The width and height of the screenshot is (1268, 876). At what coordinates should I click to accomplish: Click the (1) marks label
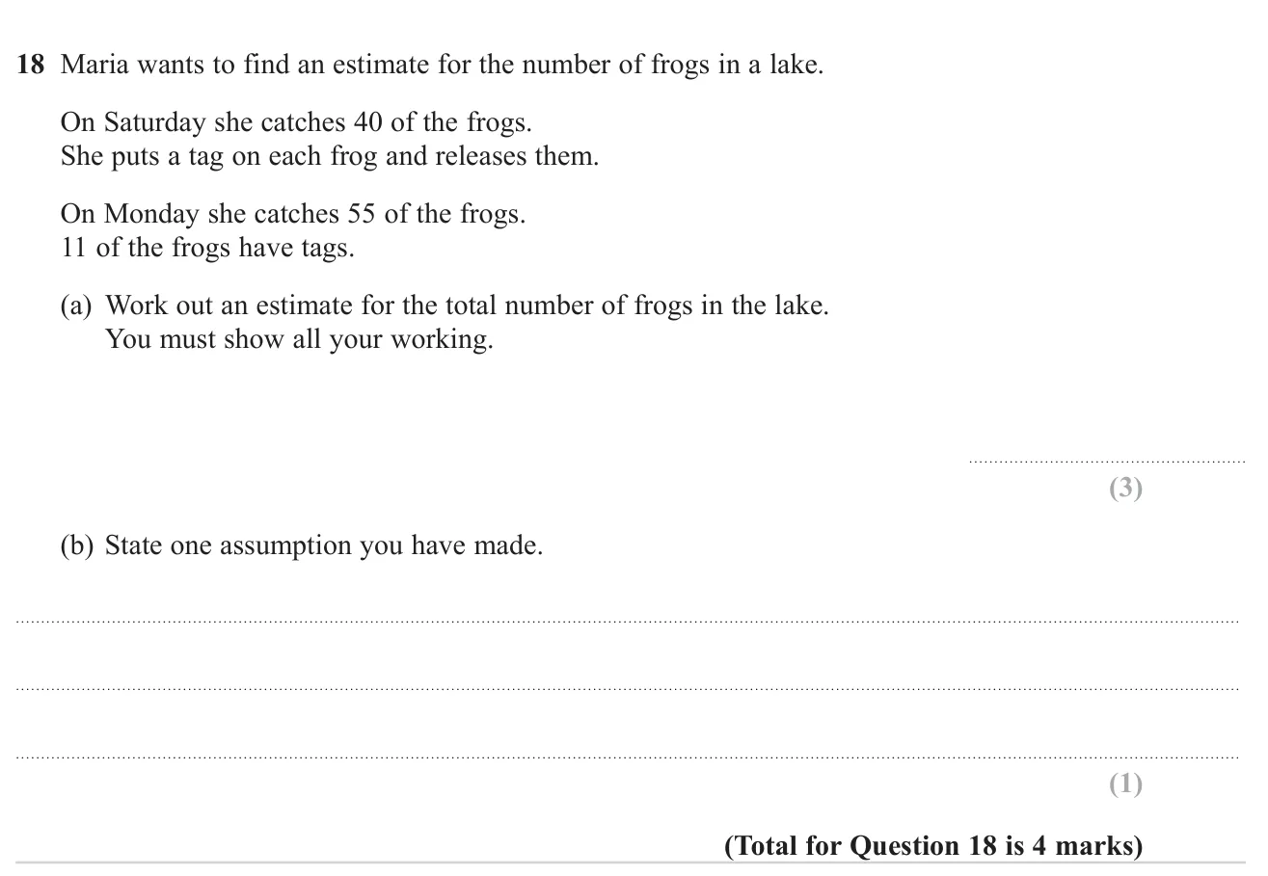coord(1125,784)
